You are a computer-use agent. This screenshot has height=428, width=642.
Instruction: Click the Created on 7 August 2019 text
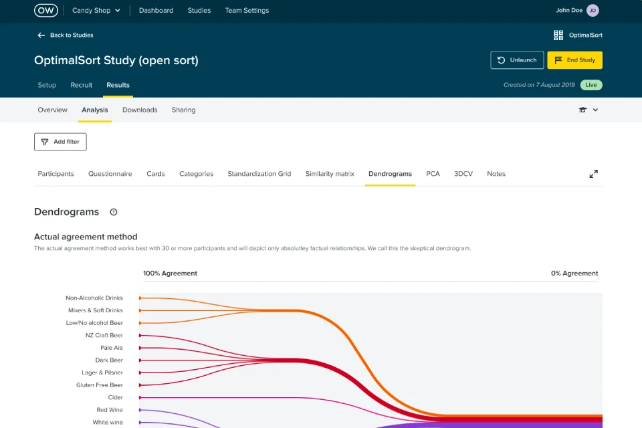pos(539,85)
